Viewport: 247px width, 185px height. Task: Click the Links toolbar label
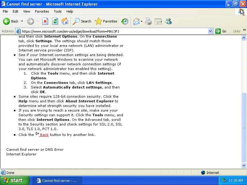[x=237, y=31]
